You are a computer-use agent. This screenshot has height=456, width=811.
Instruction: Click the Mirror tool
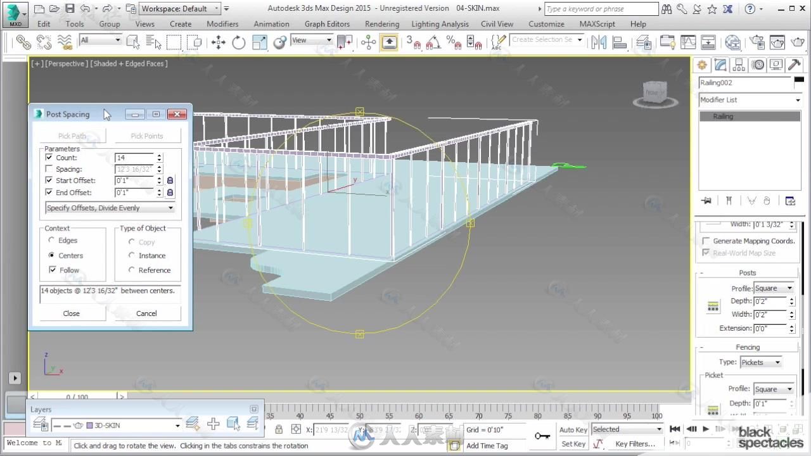(x=599, y=42)
